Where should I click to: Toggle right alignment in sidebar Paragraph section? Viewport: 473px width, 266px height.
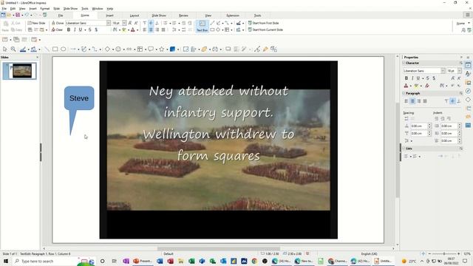point(419,101)
